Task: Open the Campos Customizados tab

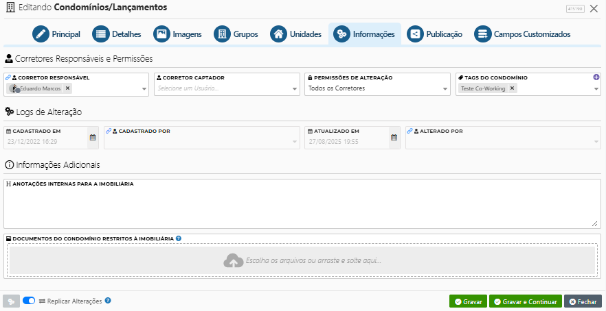Action: [x=522, y=34]
